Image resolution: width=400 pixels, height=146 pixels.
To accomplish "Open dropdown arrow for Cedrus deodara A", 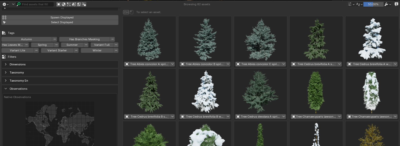I will point(284,117).
